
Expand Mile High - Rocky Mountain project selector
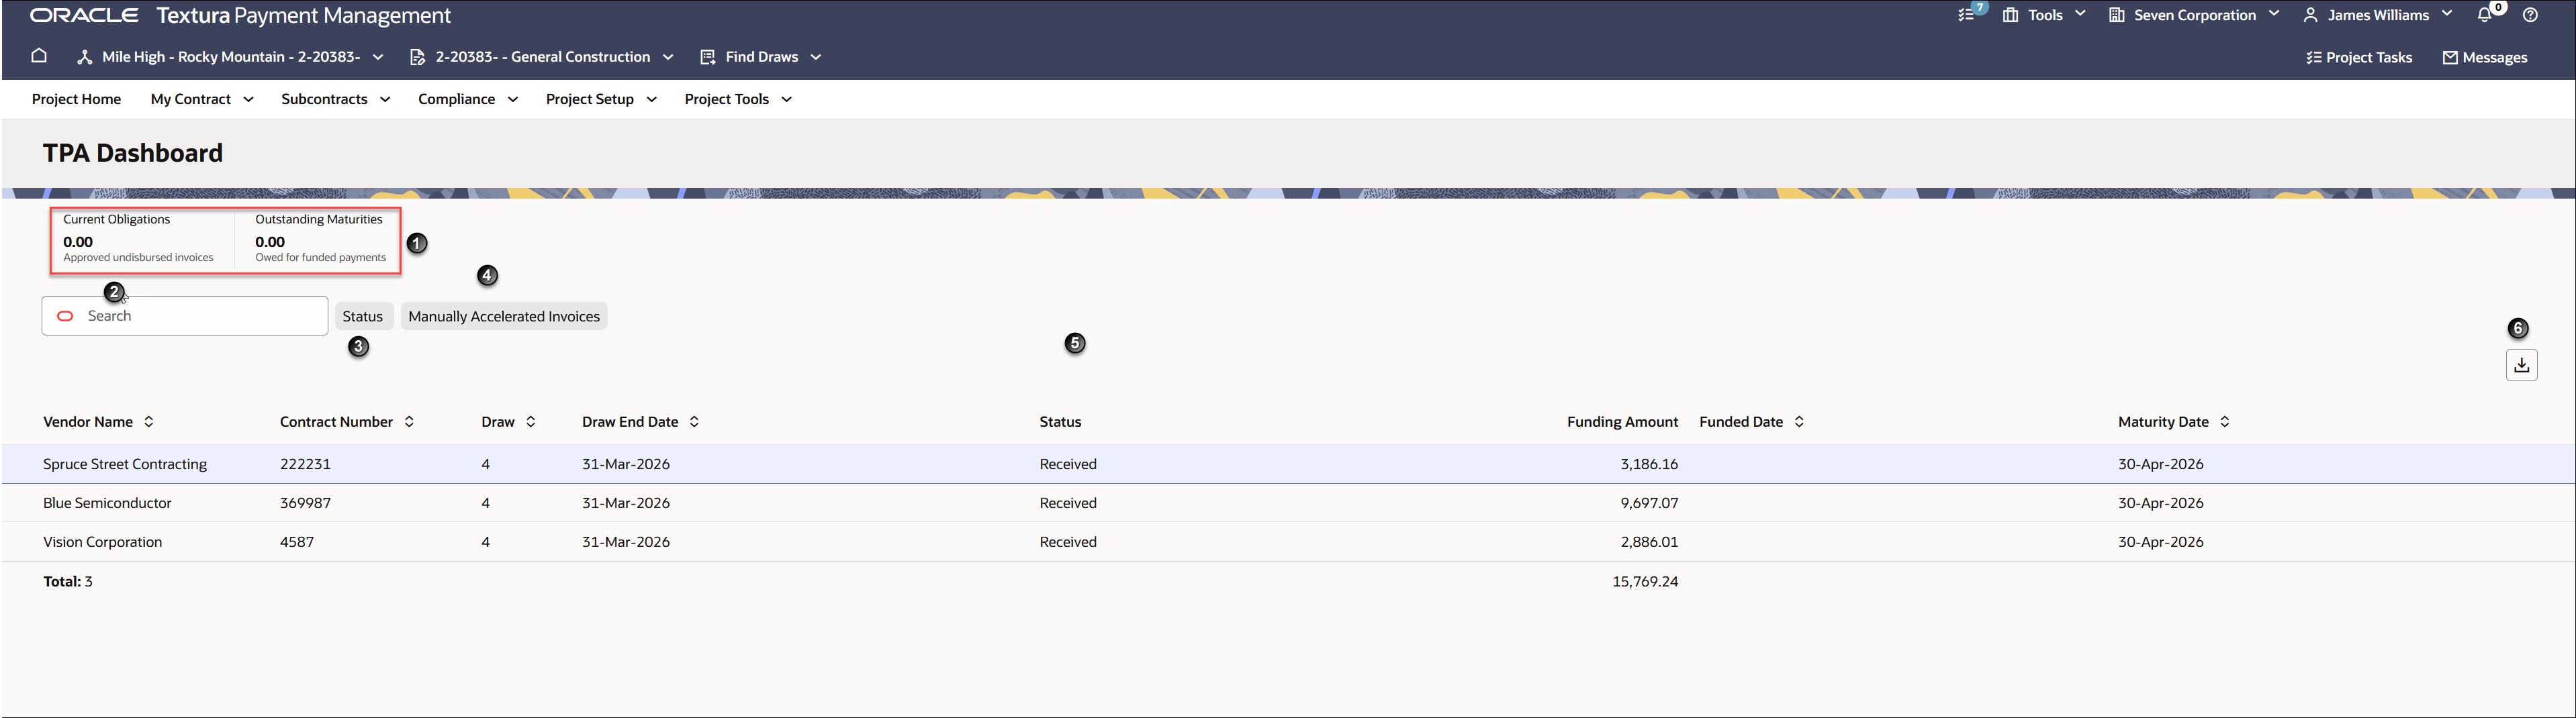231,57
